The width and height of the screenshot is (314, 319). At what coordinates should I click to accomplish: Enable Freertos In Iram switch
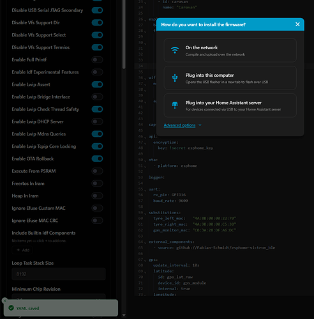pyautogui.click(x=97, y=183)
